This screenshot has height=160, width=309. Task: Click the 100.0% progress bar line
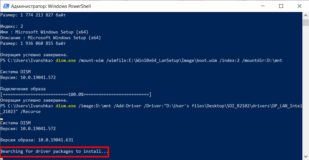point(76,95)
